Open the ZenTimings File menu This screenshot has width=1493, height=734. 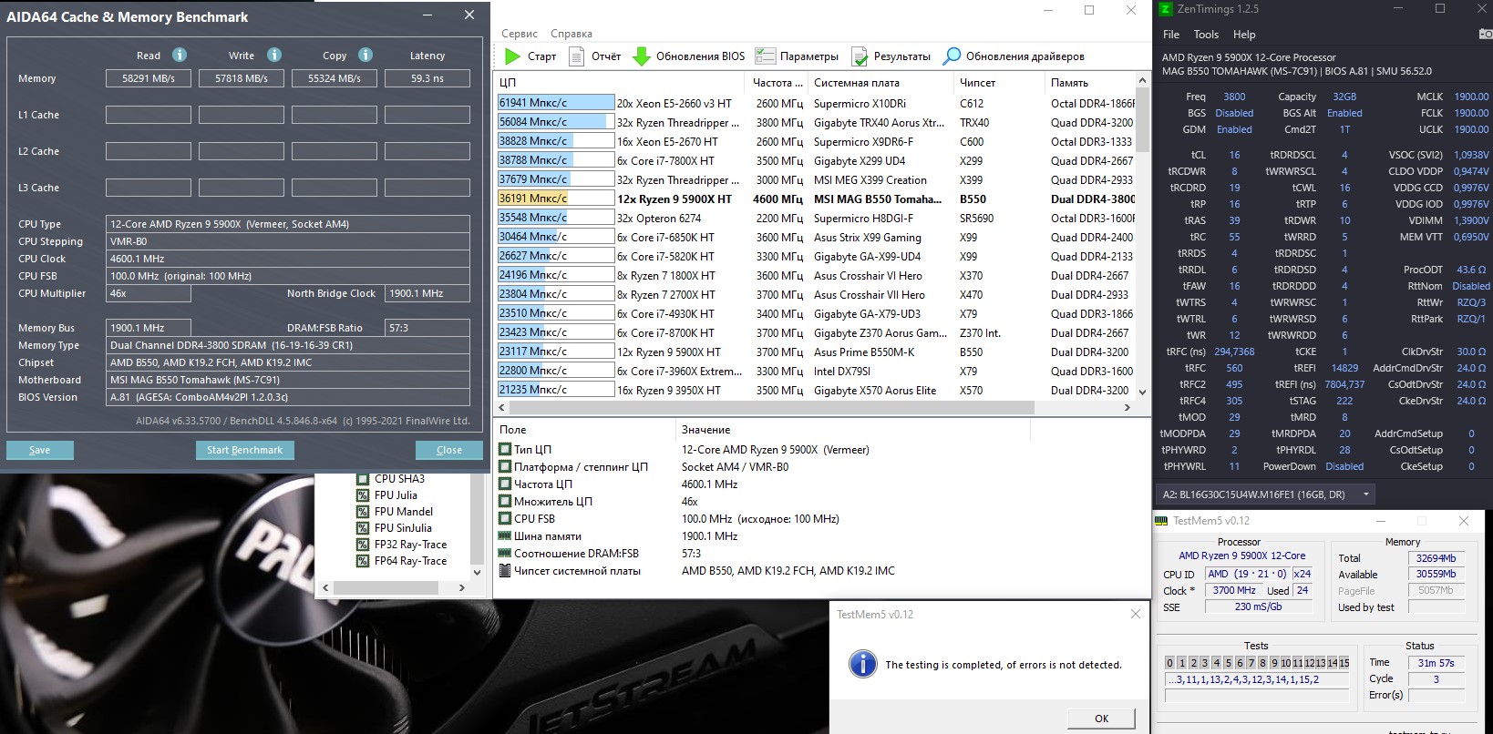1171,35
